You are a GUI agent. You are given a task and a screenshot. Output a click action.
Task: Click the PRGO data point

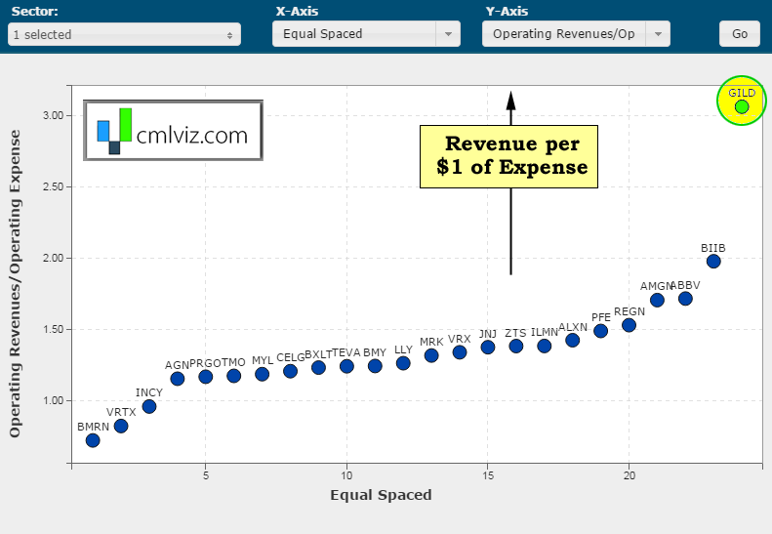pos(206,377)
